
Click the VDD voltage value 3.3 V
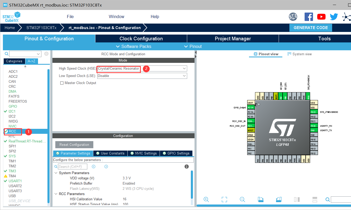point(127,178)
